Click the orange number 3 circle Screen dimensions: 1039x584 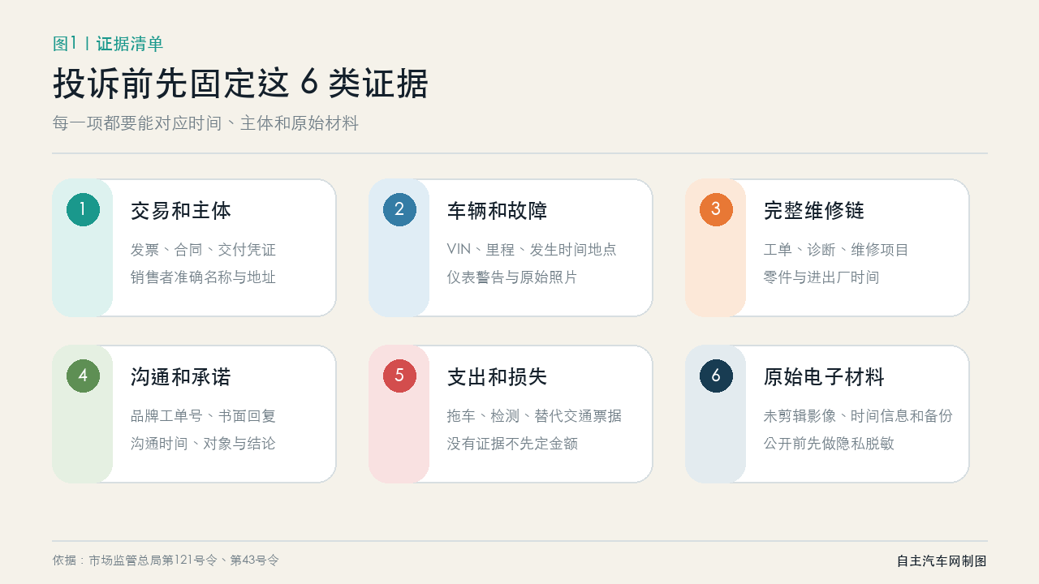coord(716,209)
